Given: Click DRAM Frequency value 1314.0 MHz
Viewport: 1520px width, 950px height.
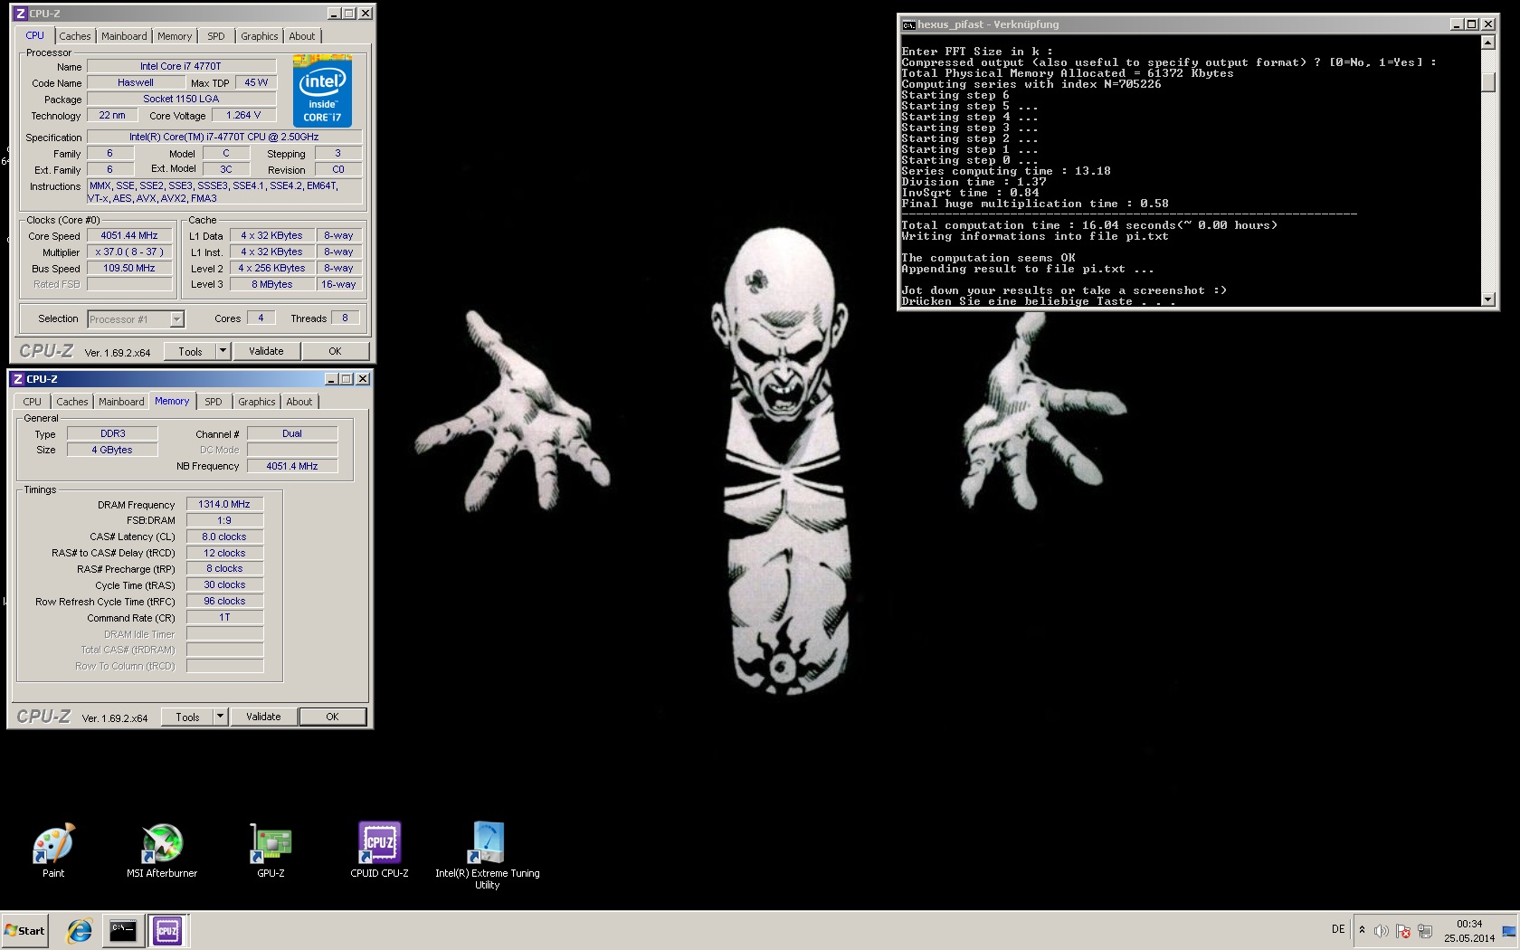Looking at the screenshot, I should click(224, 504).
